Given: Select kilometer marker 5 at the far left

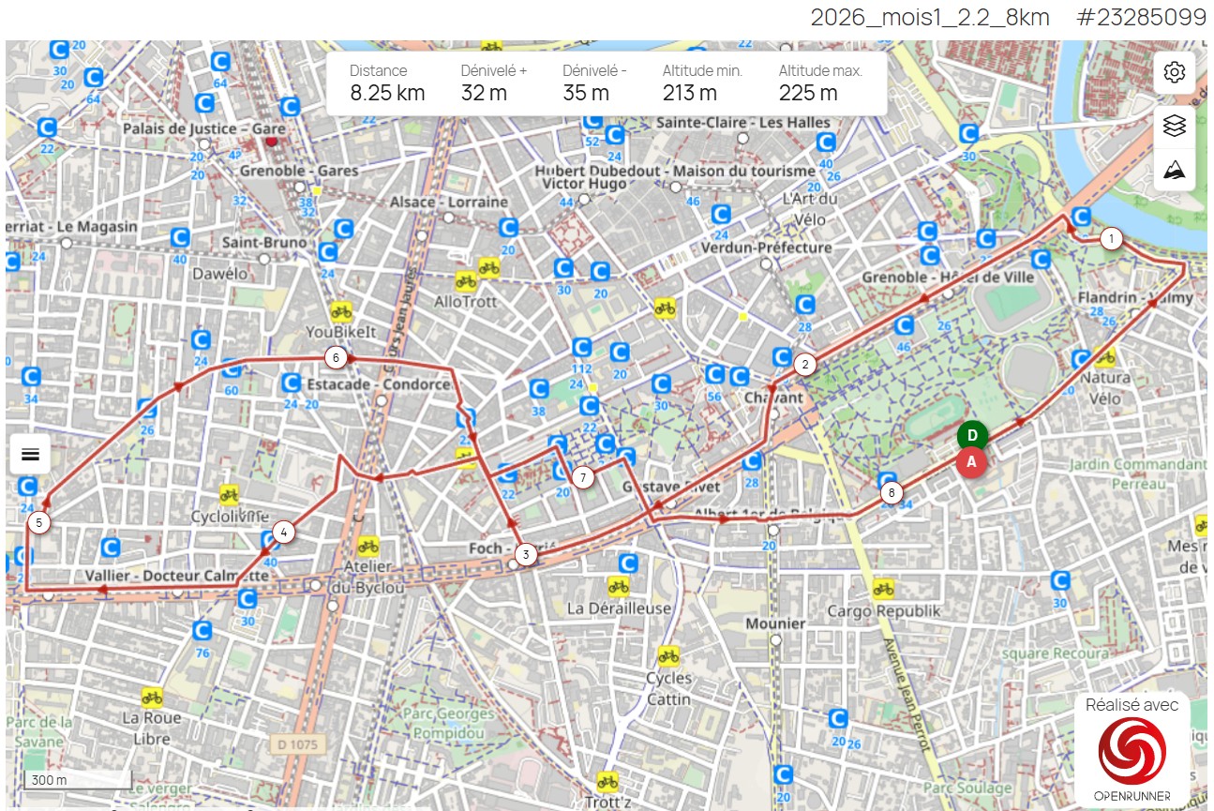Looking at the screenshot, I should [37, 521].
